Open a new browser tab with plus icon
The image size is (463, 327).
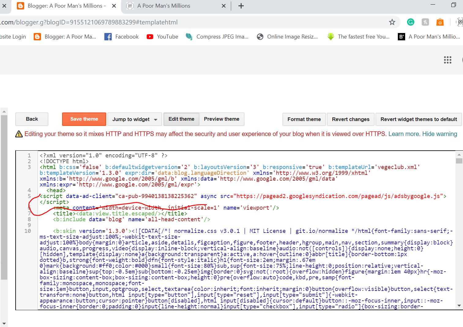[241, 6]
